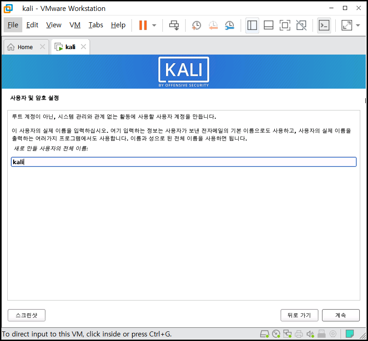
Task: Click the message log note icon
Action: (x=350, y=333)
